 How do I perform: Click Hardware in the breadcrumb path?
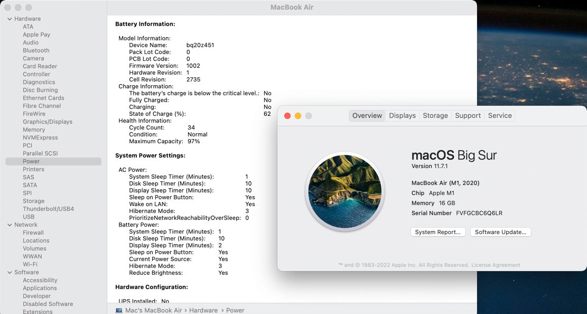pos(203,310)
